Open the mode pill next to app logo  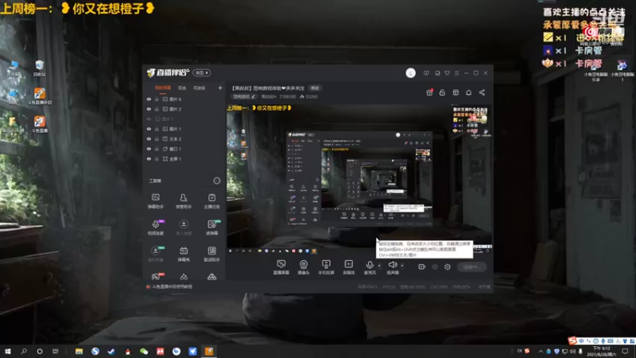202,72
